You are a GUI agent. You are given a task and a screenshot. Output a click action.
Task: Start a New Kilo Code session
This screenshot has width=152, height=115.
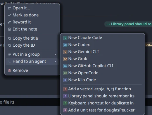coord(103,80)
